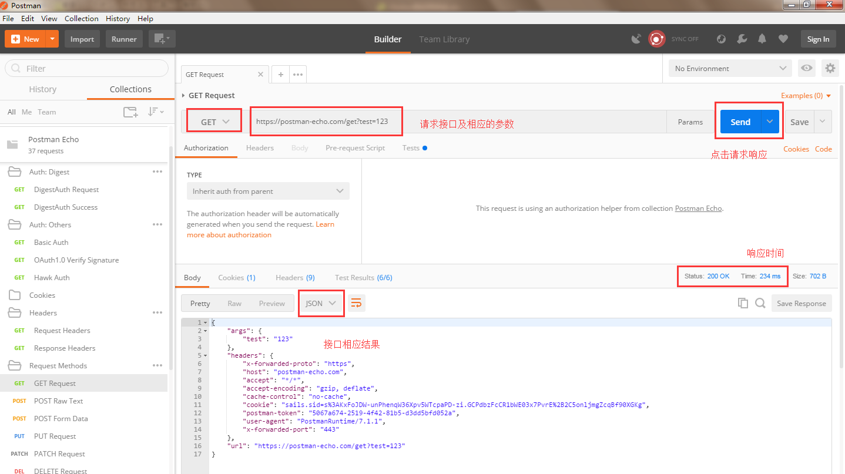Open the notifications bell icon
The height and width of the screenshot is (474, 845).
(762, 39)
